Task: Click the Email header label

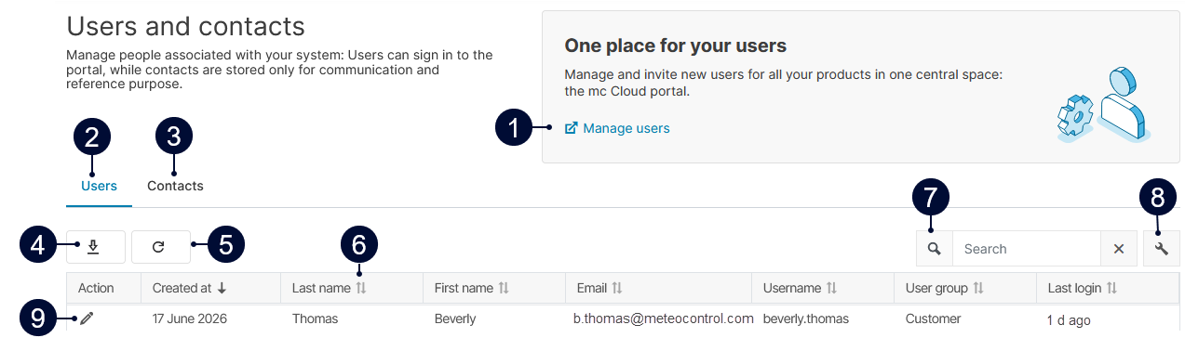Action: [x=592, y=289]
